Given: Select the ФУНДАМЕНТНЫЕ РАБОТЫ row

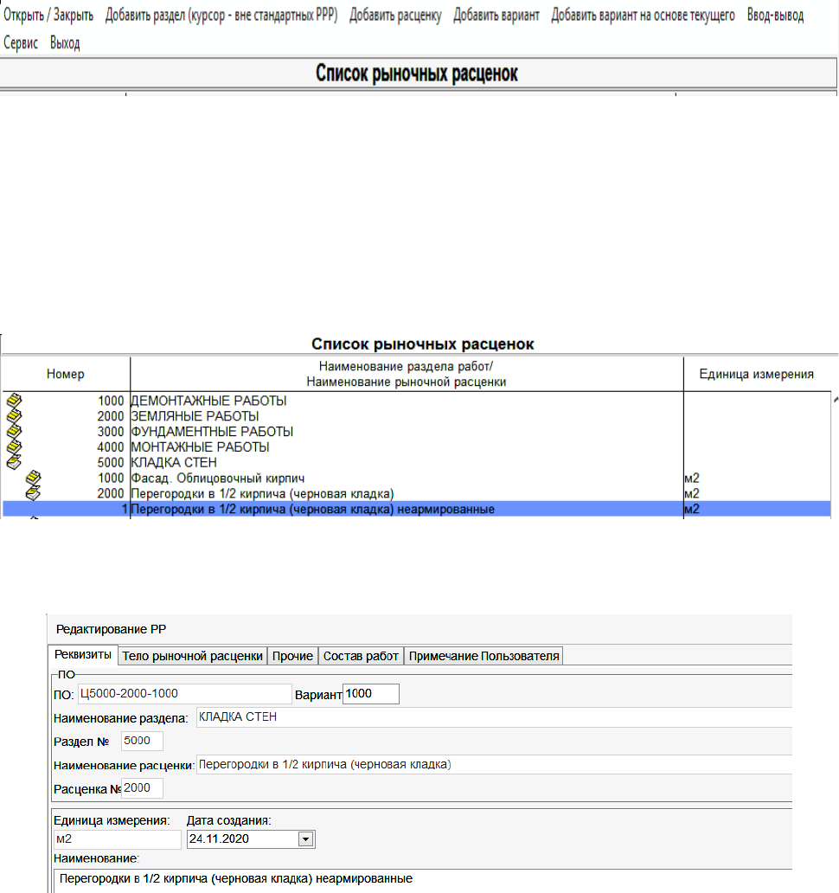Looking at the screenshot, I should coord(417,431).
